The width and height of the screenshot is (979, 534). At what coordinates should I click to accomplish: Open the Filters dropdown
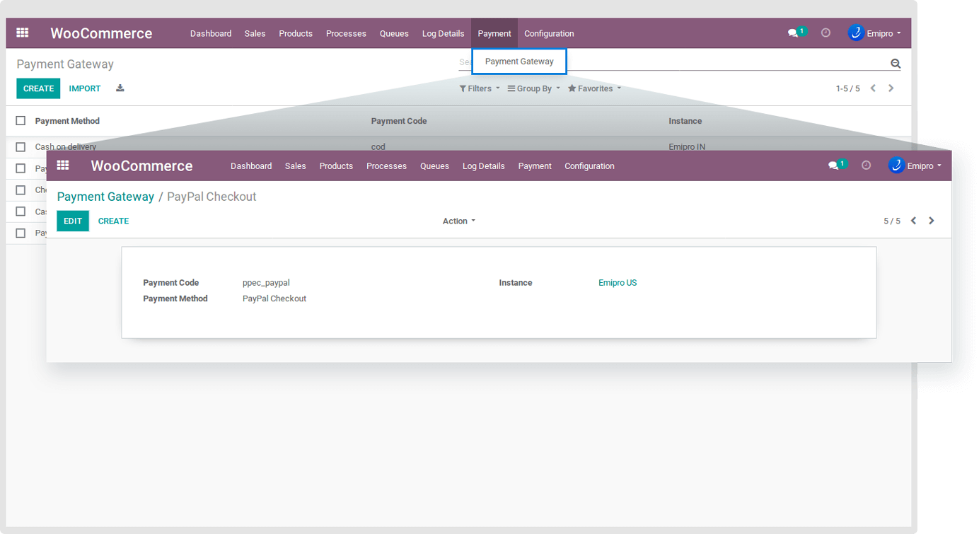click(480, 88)
